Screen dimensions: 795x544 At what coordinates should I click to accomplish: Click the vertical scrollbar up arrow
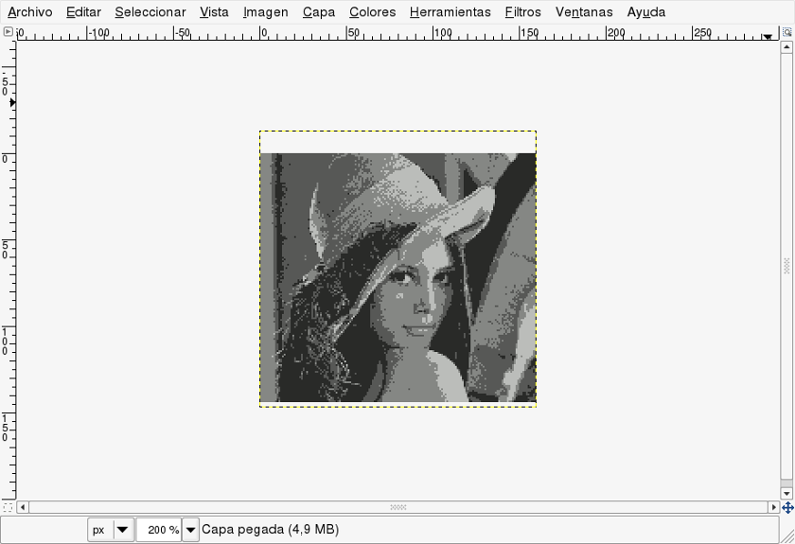(786, 47)
